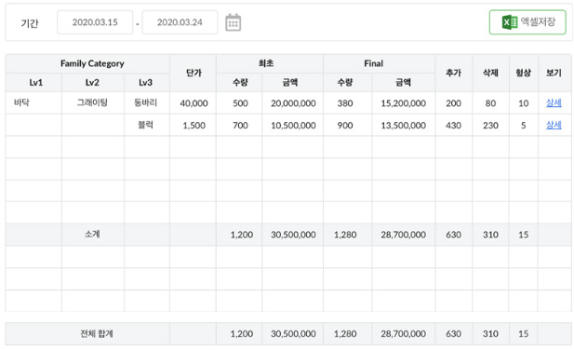Open 상세 link for 블럭 row
Viewport: 574px width, 351px height.
pyautogui.click(x=554, y=125)
